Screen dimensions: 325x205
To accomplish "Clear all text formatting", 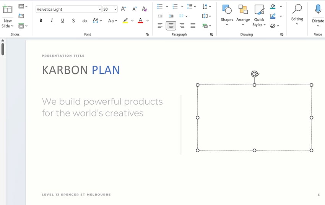I will pos(144,9).
